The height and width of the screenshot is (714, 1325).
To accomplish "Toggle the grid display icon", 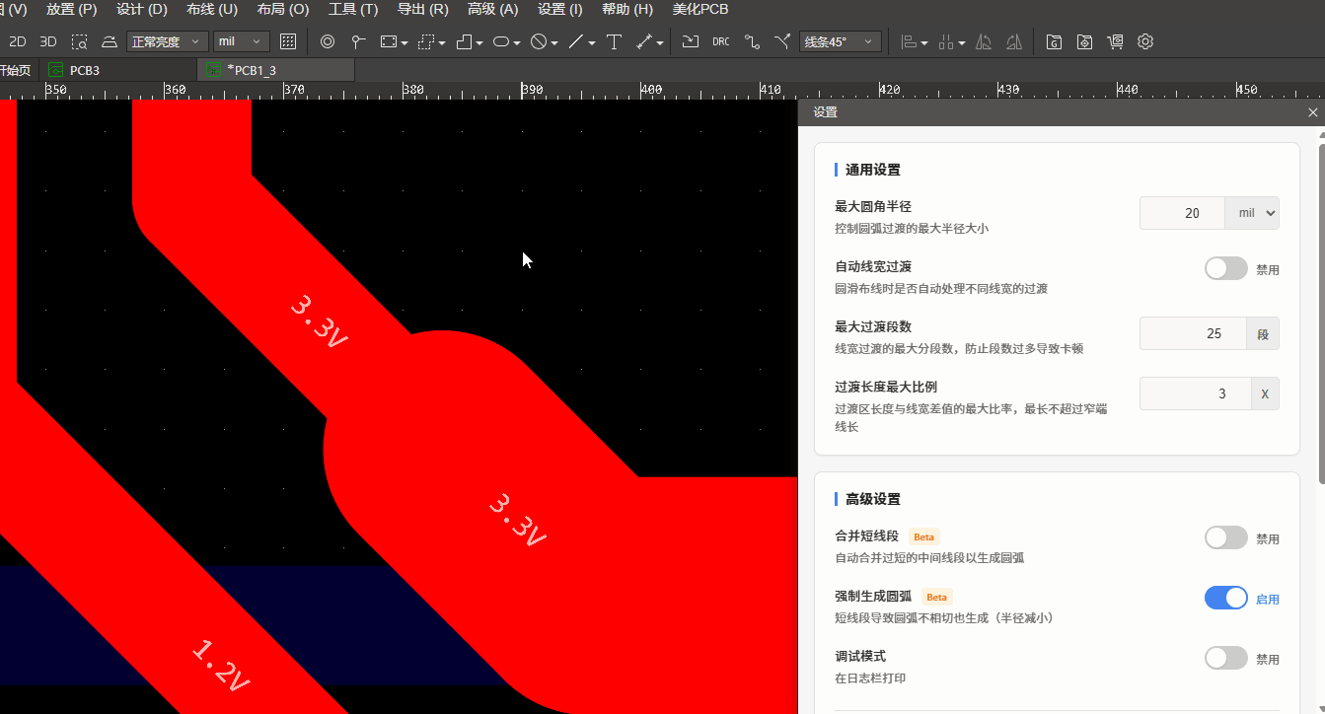I will pyautogui.click(x=288, y=41).
